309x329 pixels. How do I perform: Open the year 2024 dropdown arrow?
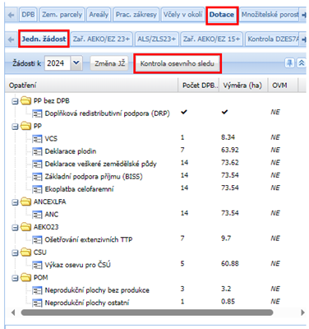tap(76, 63)
